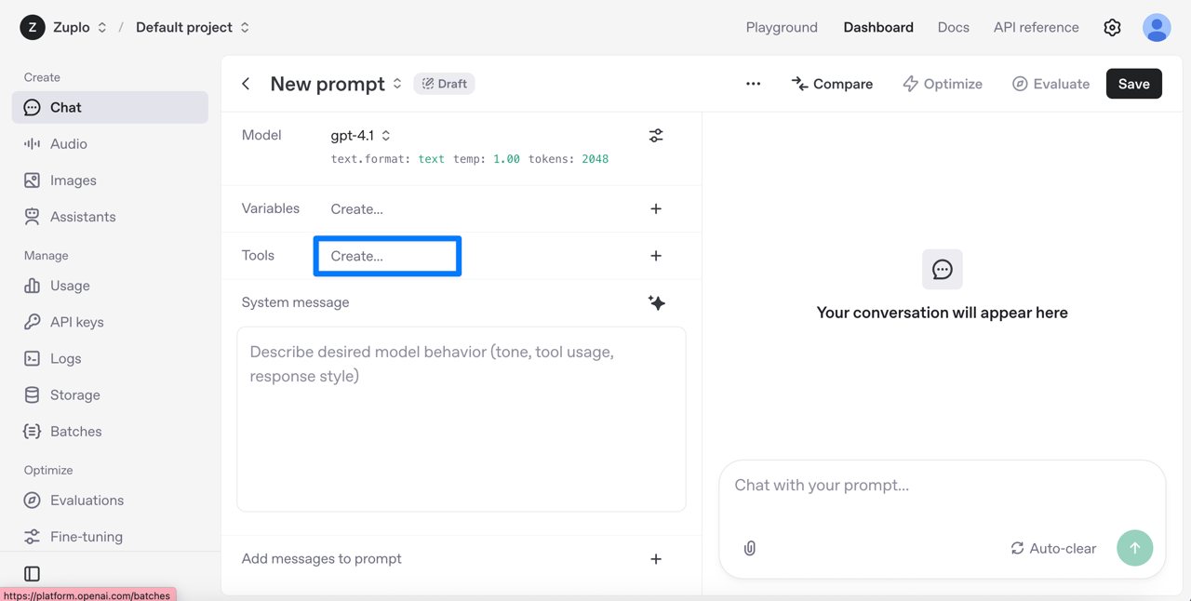Open the more options ellipsis menu
The width and height of the screenshot is (1191, 601).
tap(753, 84)
